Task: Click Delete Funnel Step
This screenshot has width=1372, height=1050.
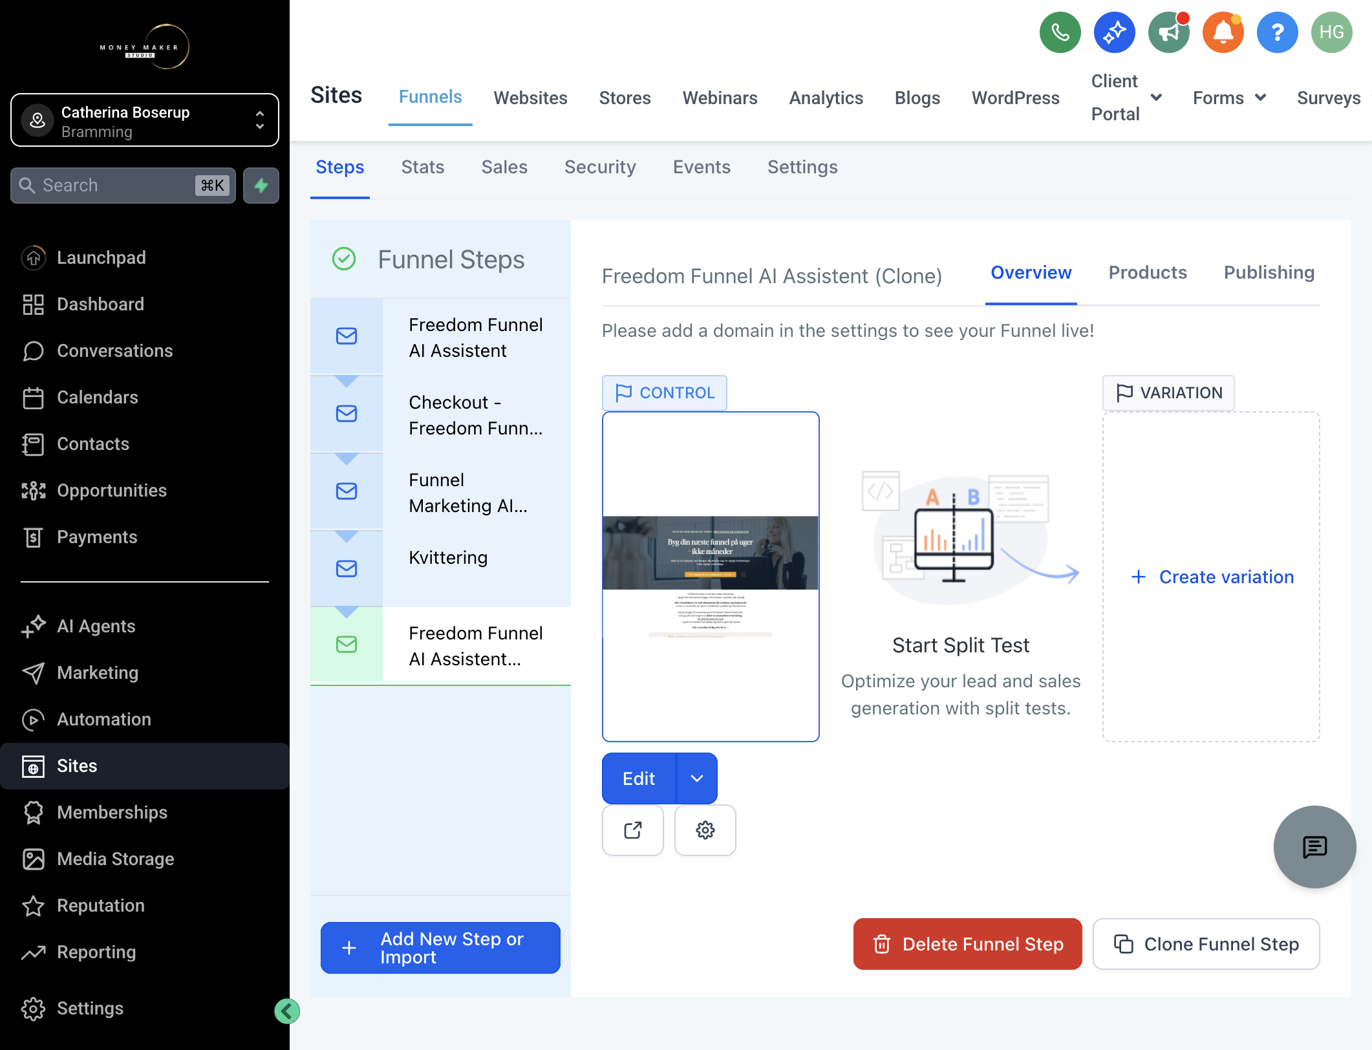Action: pyautogui.click(x=967, y=944)
